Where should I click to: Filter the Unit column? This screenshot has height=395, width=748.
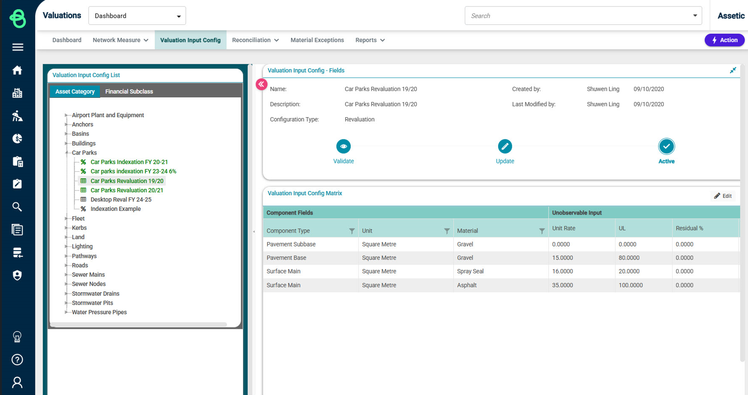(447, 231)
